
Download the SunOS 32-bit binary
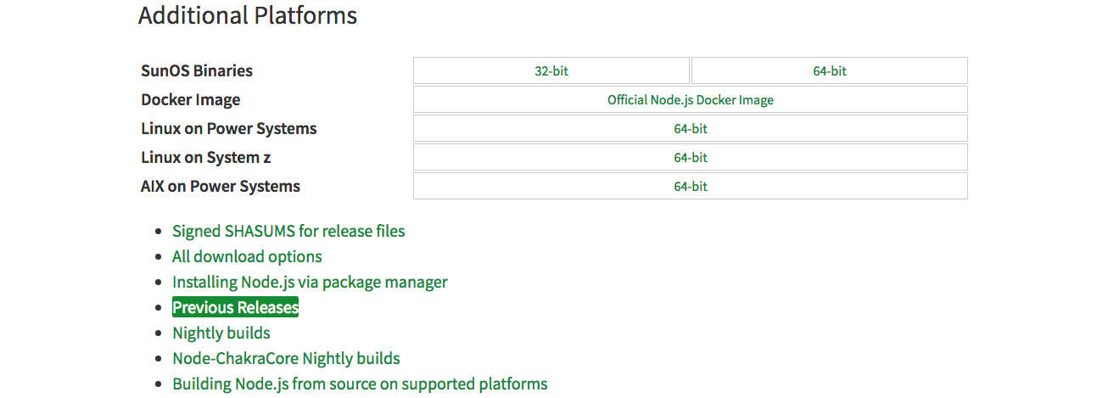click(x=551, y=71)
